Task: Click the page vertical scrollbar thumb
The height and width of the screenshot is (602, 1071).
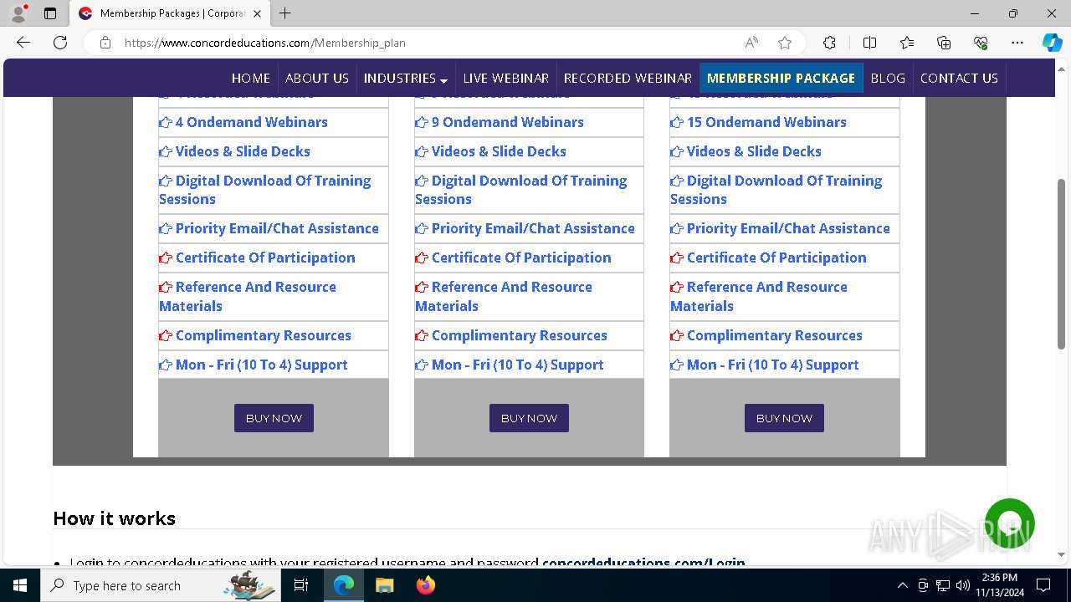Action: click(1061, 264)
